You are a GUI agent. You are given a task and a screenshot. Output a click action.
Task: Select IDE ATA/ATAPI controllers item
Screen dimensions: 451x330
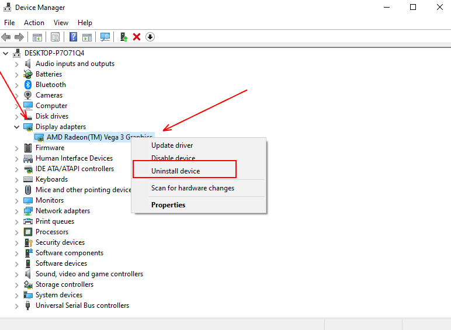[75, 169]
